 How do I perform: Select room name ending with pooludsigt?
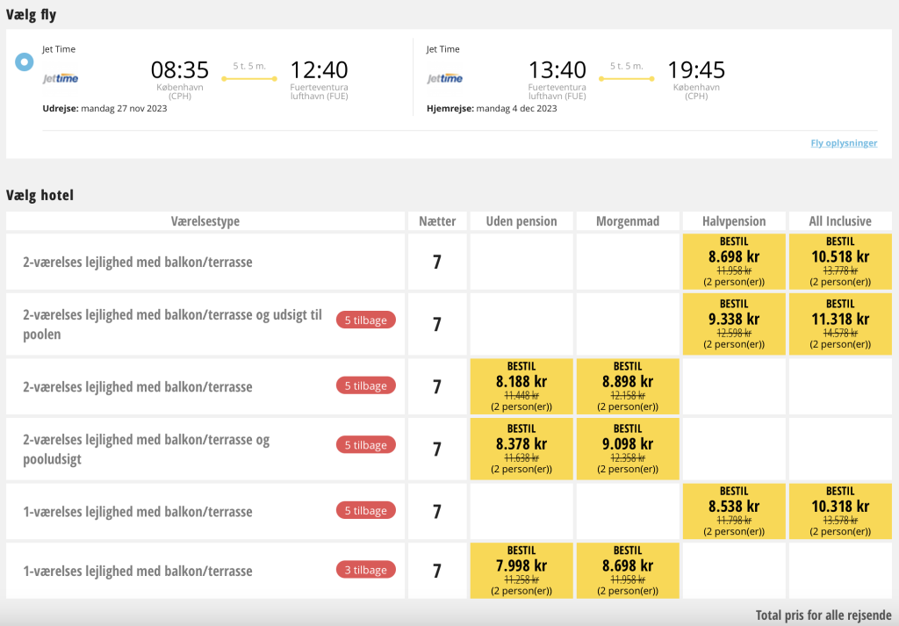pos(147,450)
